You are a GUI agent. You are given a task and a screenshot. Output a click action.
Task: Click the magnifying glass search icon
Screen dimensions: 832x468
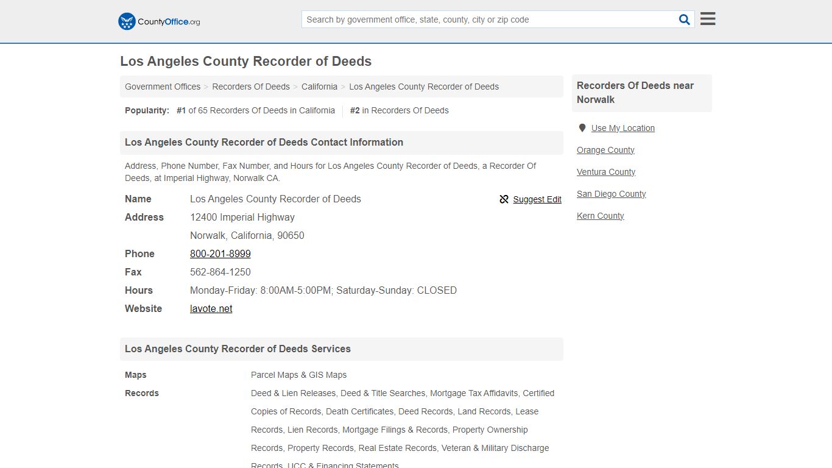click(685, 19)
